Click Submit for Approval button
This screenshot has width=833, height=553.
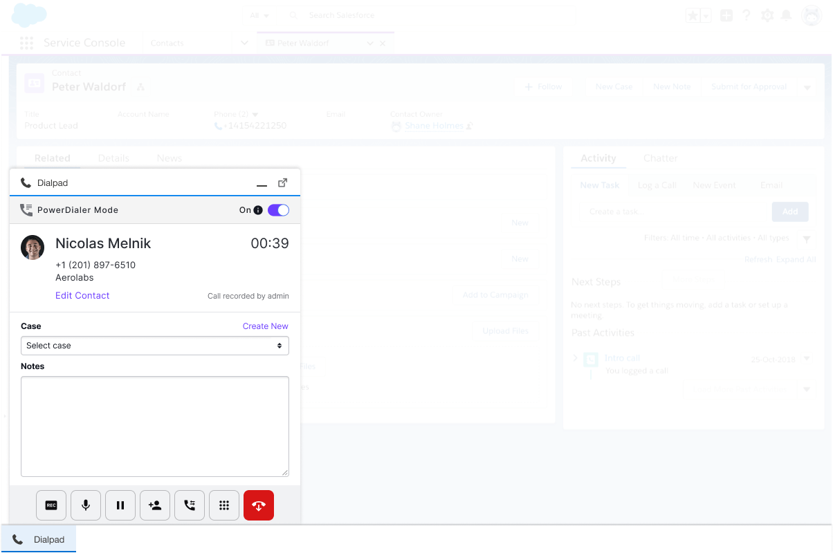(749, 86)
